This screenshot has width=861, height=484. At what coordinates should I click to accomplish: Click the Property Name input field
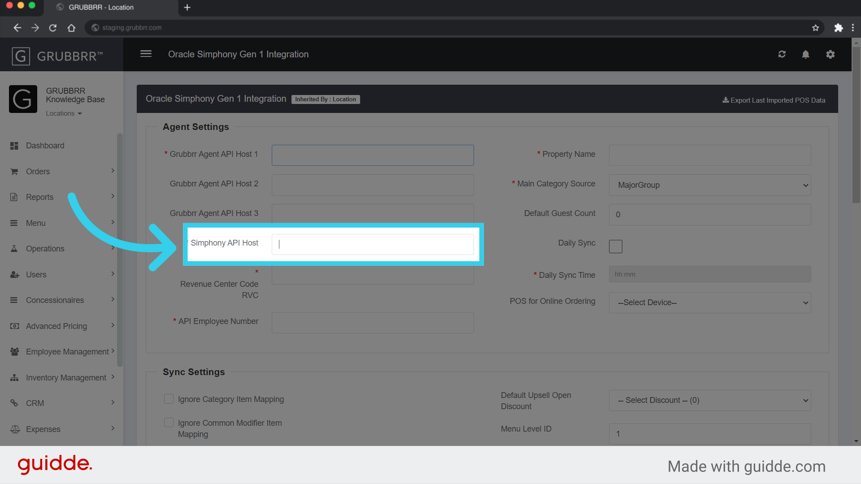tap(709, 155)
